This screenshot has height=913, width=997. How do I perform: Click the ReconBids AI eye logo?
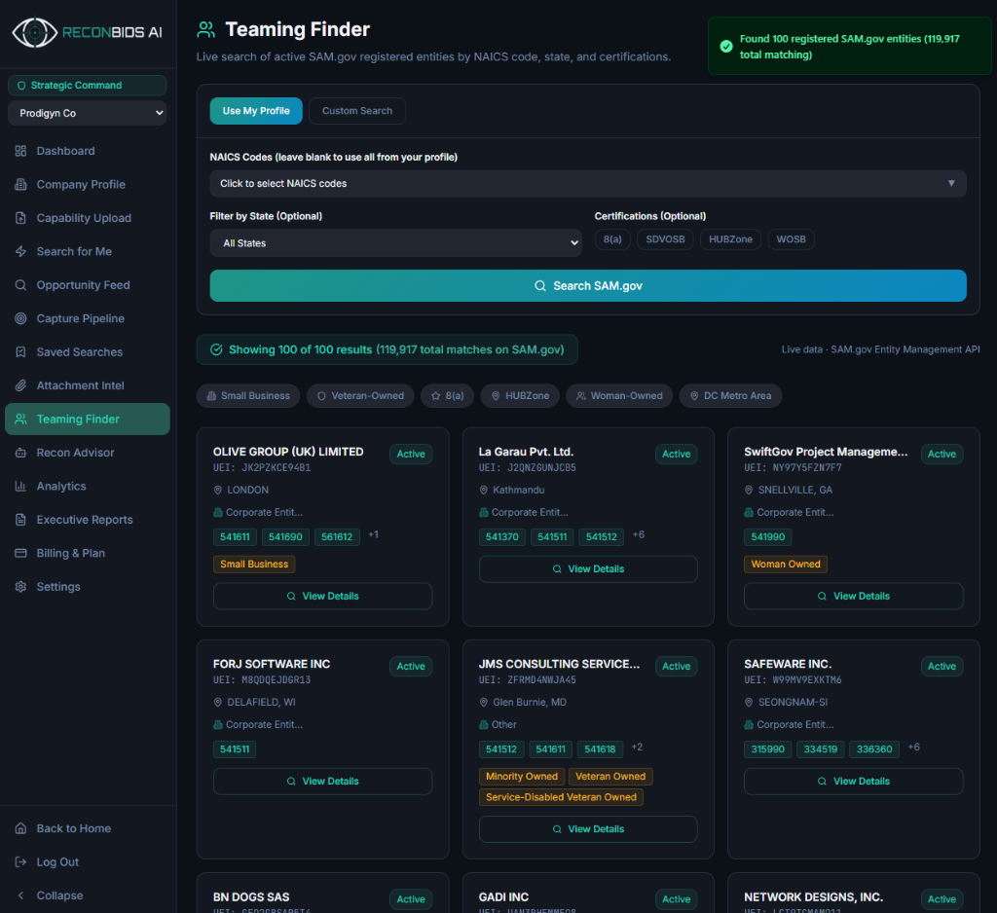tap(35, 32)
